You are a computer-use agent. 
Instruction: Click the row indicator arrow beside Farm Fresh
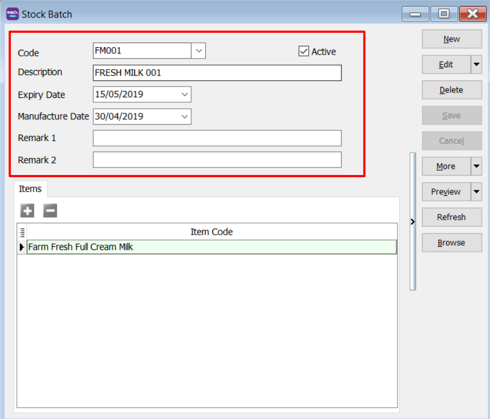(22, 247)
